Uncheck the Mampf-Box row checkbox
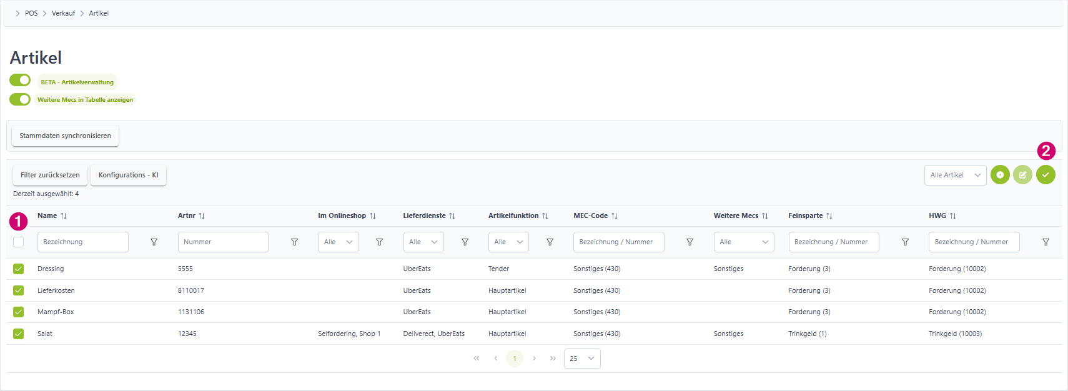Image resolution: width=1068 pixels, height=391 pixels. pos(19,312)
